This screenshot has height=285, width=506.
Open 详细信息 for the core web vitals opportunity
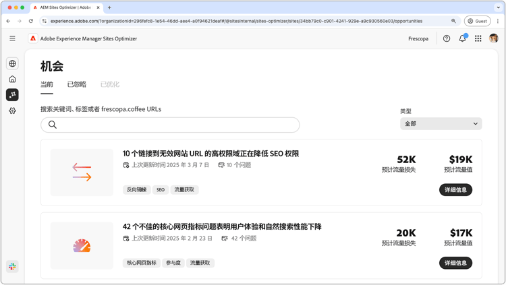pos(455,263)
